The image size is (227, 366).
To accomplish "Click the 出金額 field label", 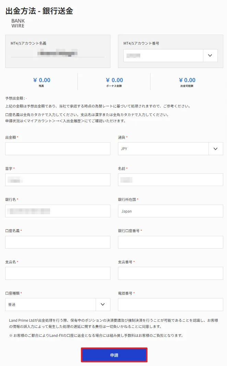I will (x=11, y=137).
